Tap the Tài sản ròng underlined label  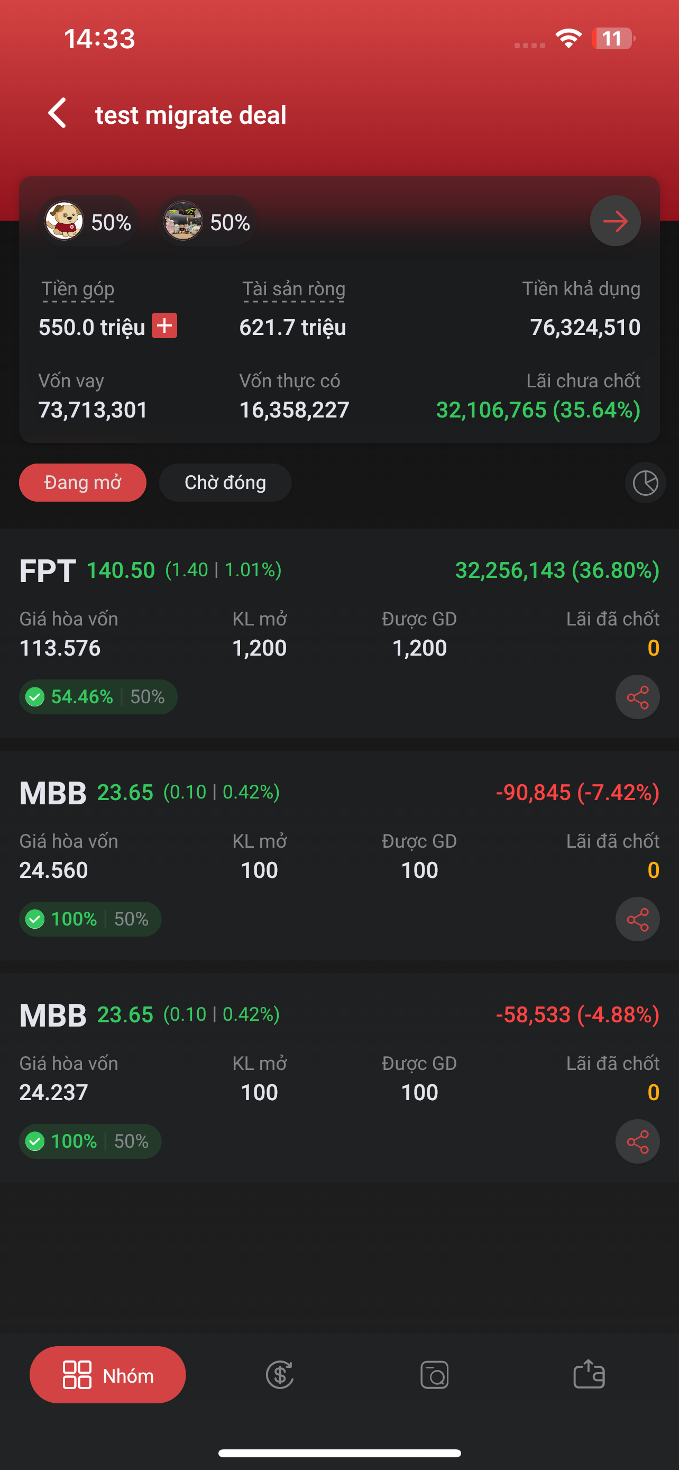293,289
